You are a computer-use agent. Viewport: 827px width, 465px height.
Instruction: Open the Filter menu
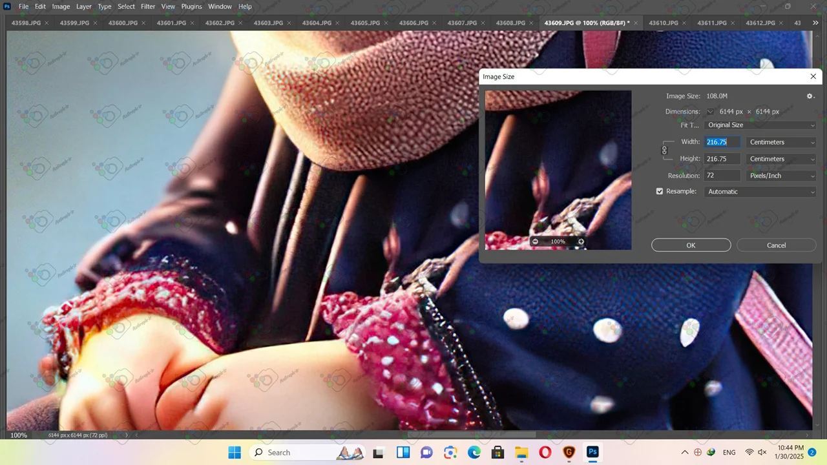pyautogui.click(x=148, y=6)
